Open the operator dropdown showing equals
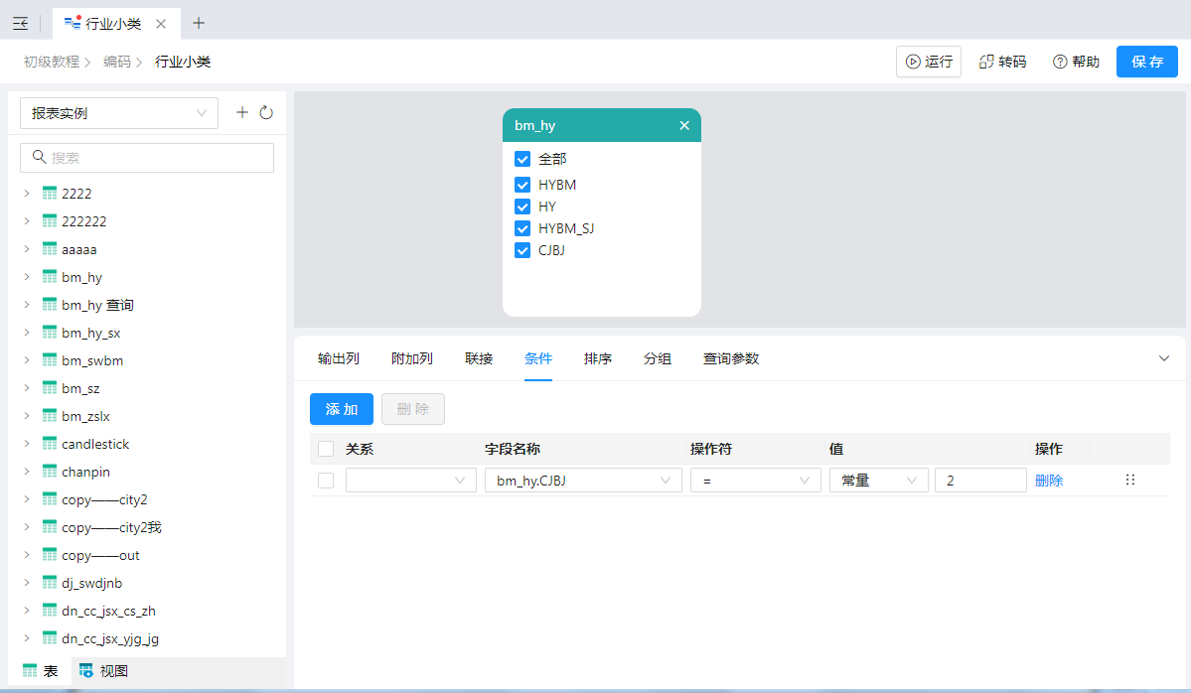This screenshot has width=1191, height=693. click(x=754, y=481)
